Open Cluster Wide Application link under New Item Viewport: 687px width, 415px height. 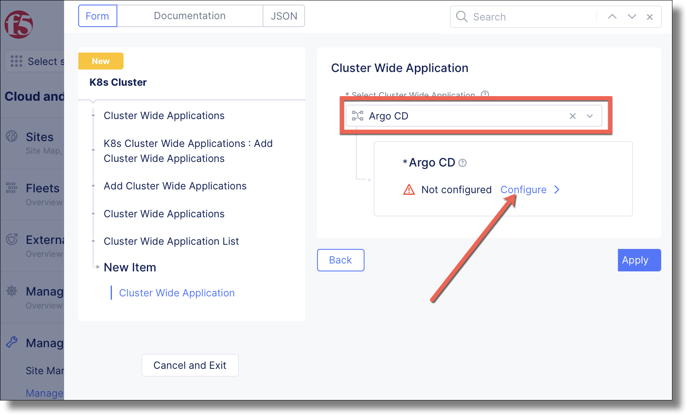coord(177,293)
